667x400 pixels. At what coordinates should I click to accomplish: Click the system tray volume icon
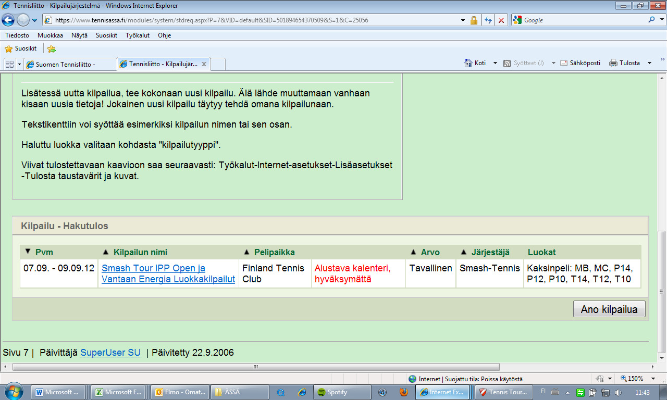pyautogui.click(x=618, y=392)
